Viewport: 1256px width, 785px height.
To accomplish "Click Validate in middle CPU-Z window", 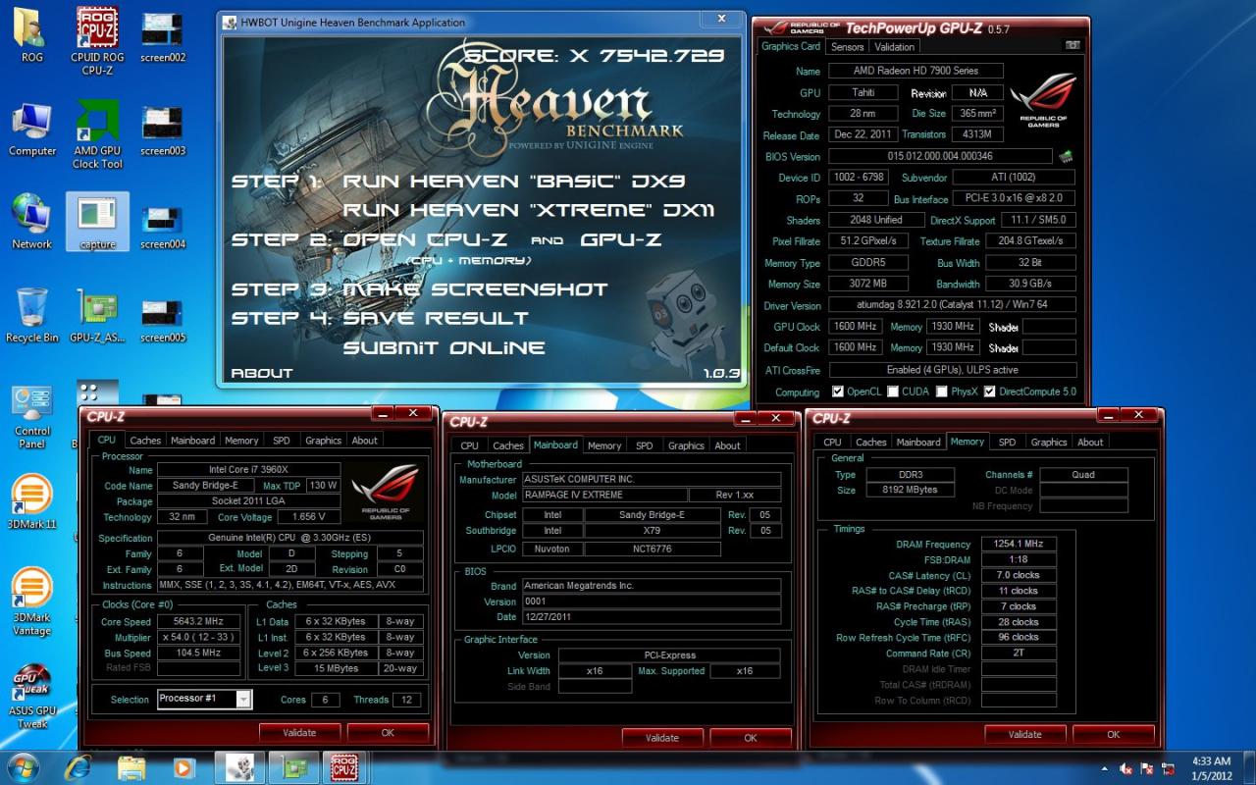I will pyautogui.click(x=662, y=738).
